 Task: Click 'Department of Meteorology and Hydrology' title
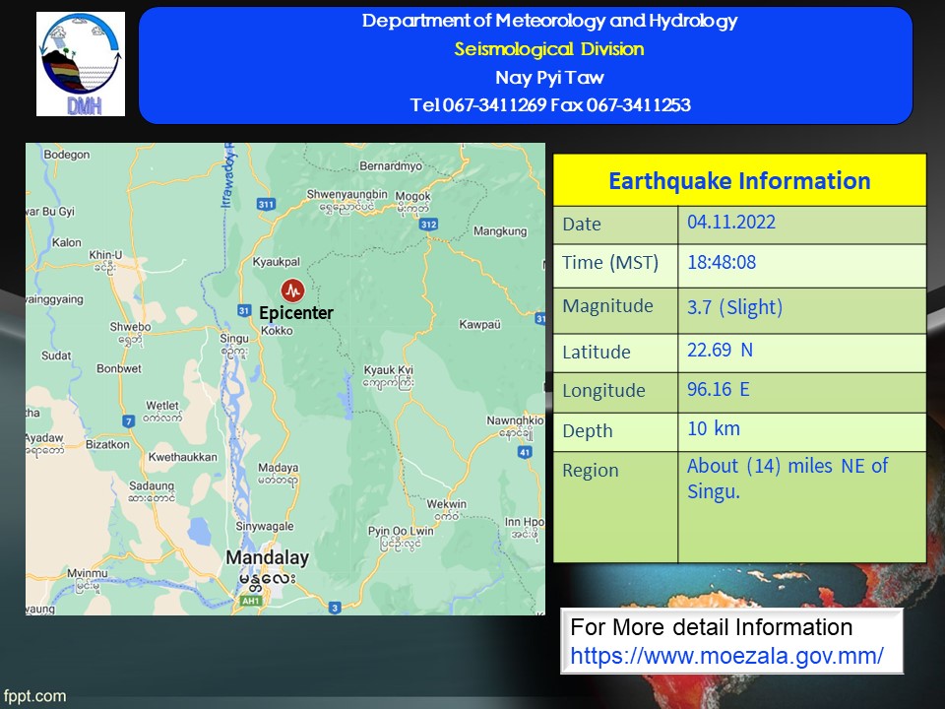point(549,21)
